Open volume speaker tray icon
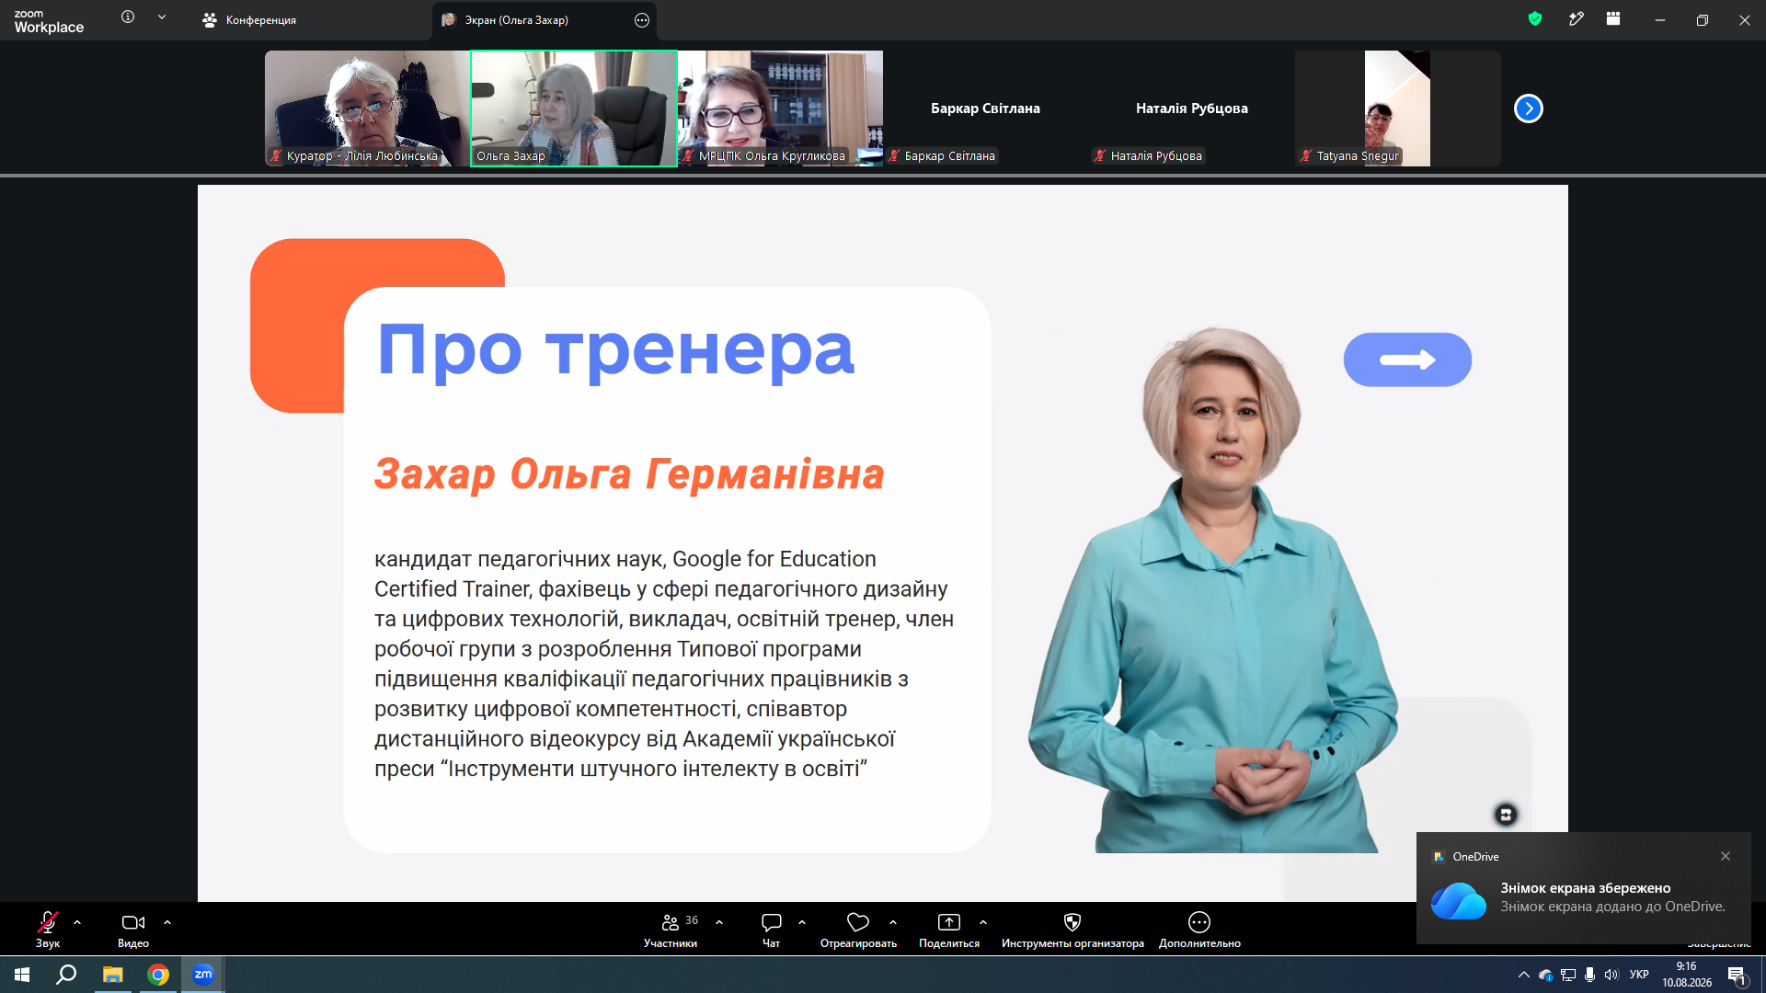 coord(1611,975)
